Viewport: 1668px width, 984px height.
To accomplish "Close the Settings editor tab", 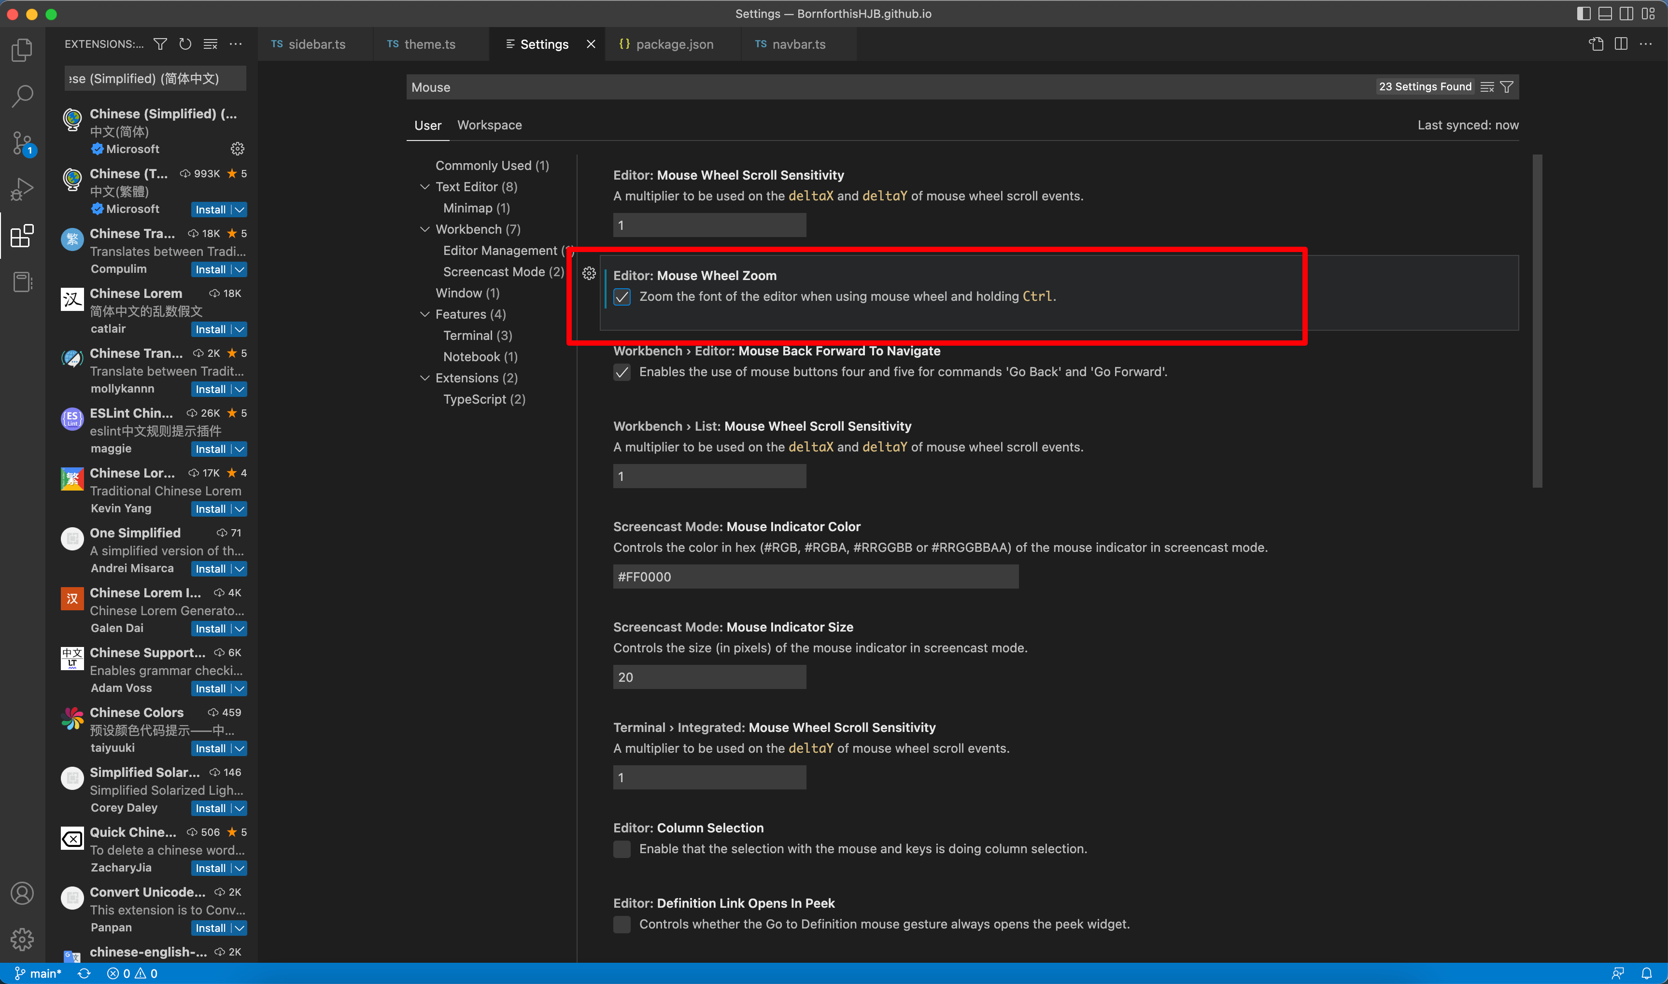I will [x=591, y=44].
